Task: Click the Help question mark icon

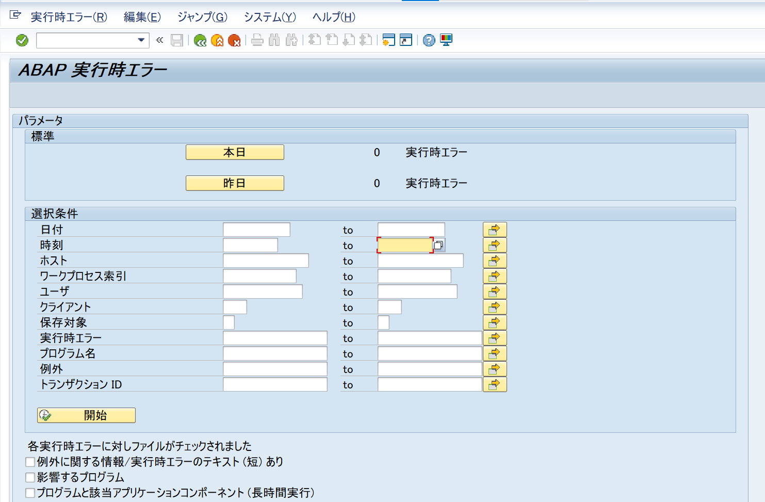Action: [428, 40]
